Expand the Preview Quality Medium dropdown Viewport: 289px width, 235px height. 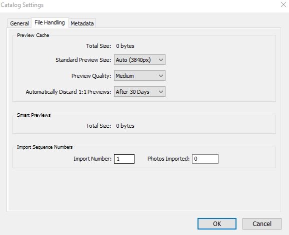[x=139, y=76]
